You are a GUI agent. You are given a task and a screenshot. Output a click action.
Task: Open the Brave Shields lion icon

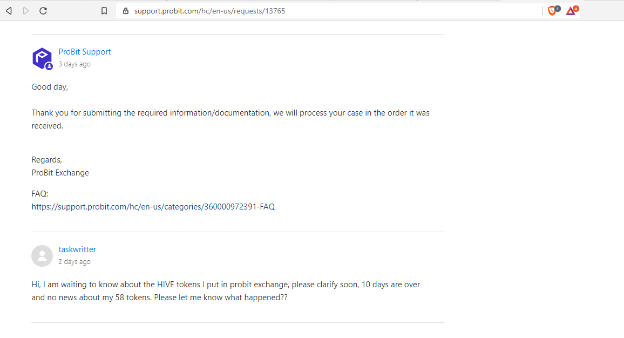coord(552,10)
